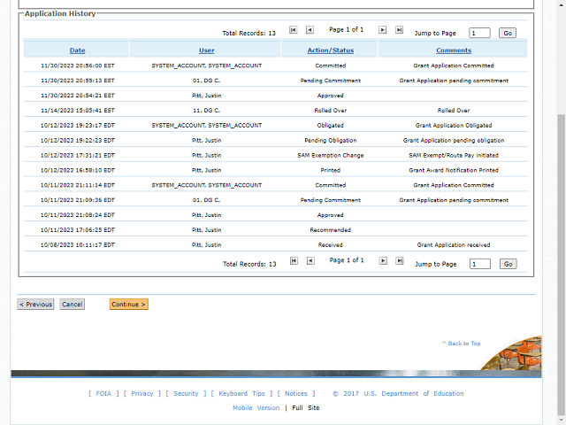Viewport: 566px width, 425px height.
Task: Click the bottom last page pagination icon
Action: [400, 261]
